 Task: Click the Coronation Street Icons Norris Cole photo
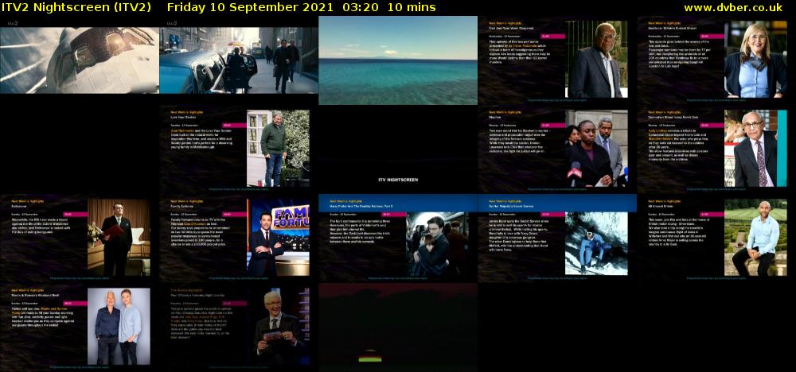click(755, 148)
